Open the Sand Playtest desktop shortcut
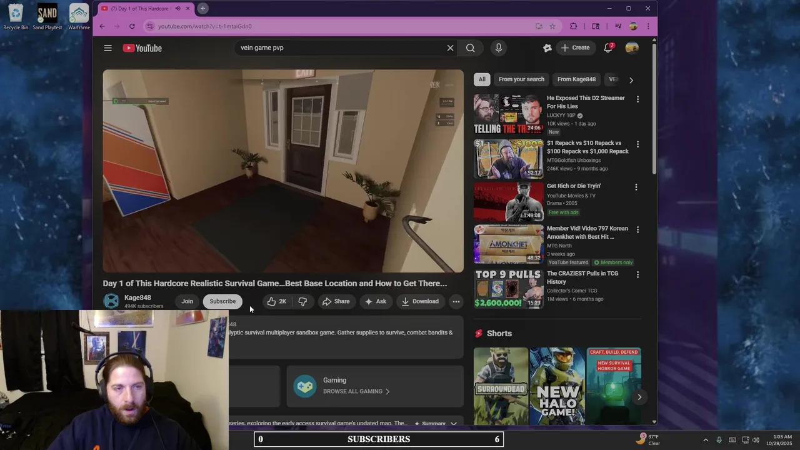This screenshot has width=800, height=450. [47, 17]
